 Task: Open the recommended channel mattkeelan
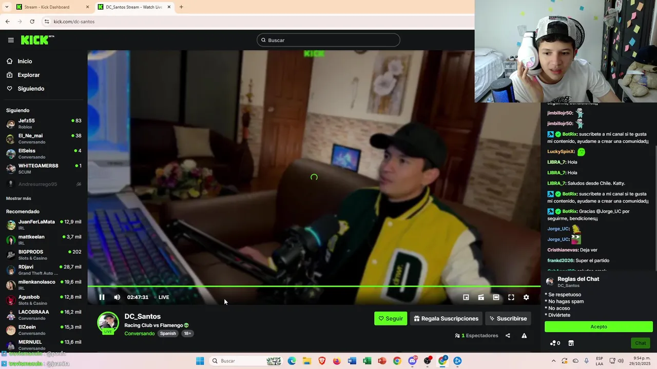click(x=44, y=240)
